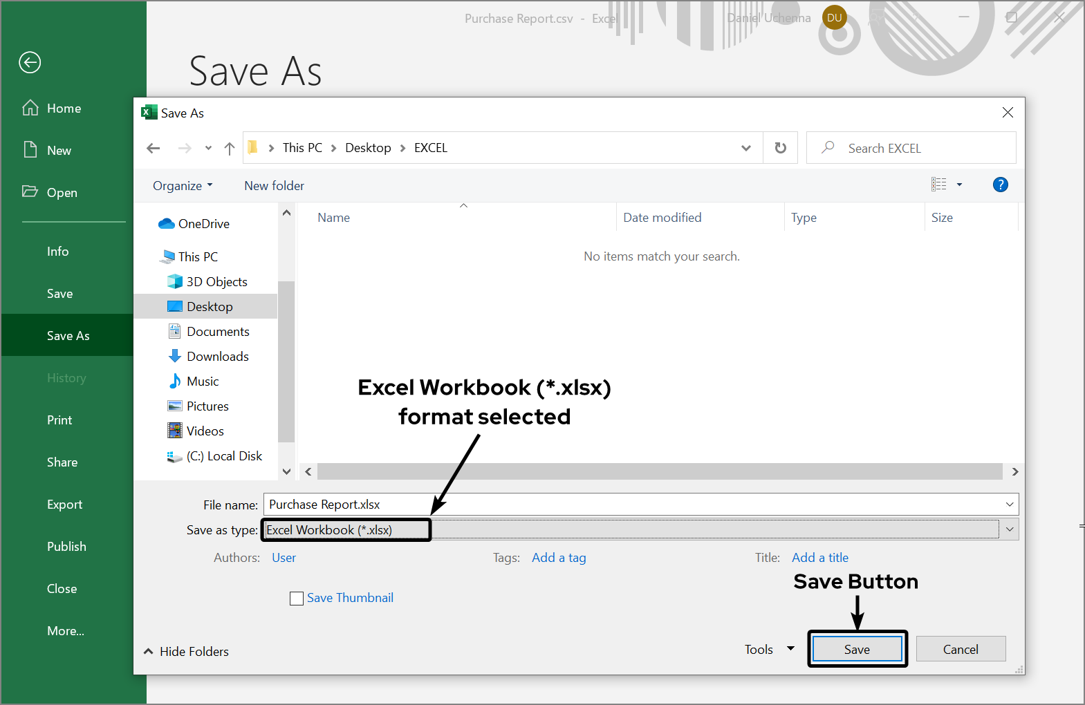This screenshot has height=705, width=1085.
Task: Click the Home house icon in sidebar
Action: [30, 108]
